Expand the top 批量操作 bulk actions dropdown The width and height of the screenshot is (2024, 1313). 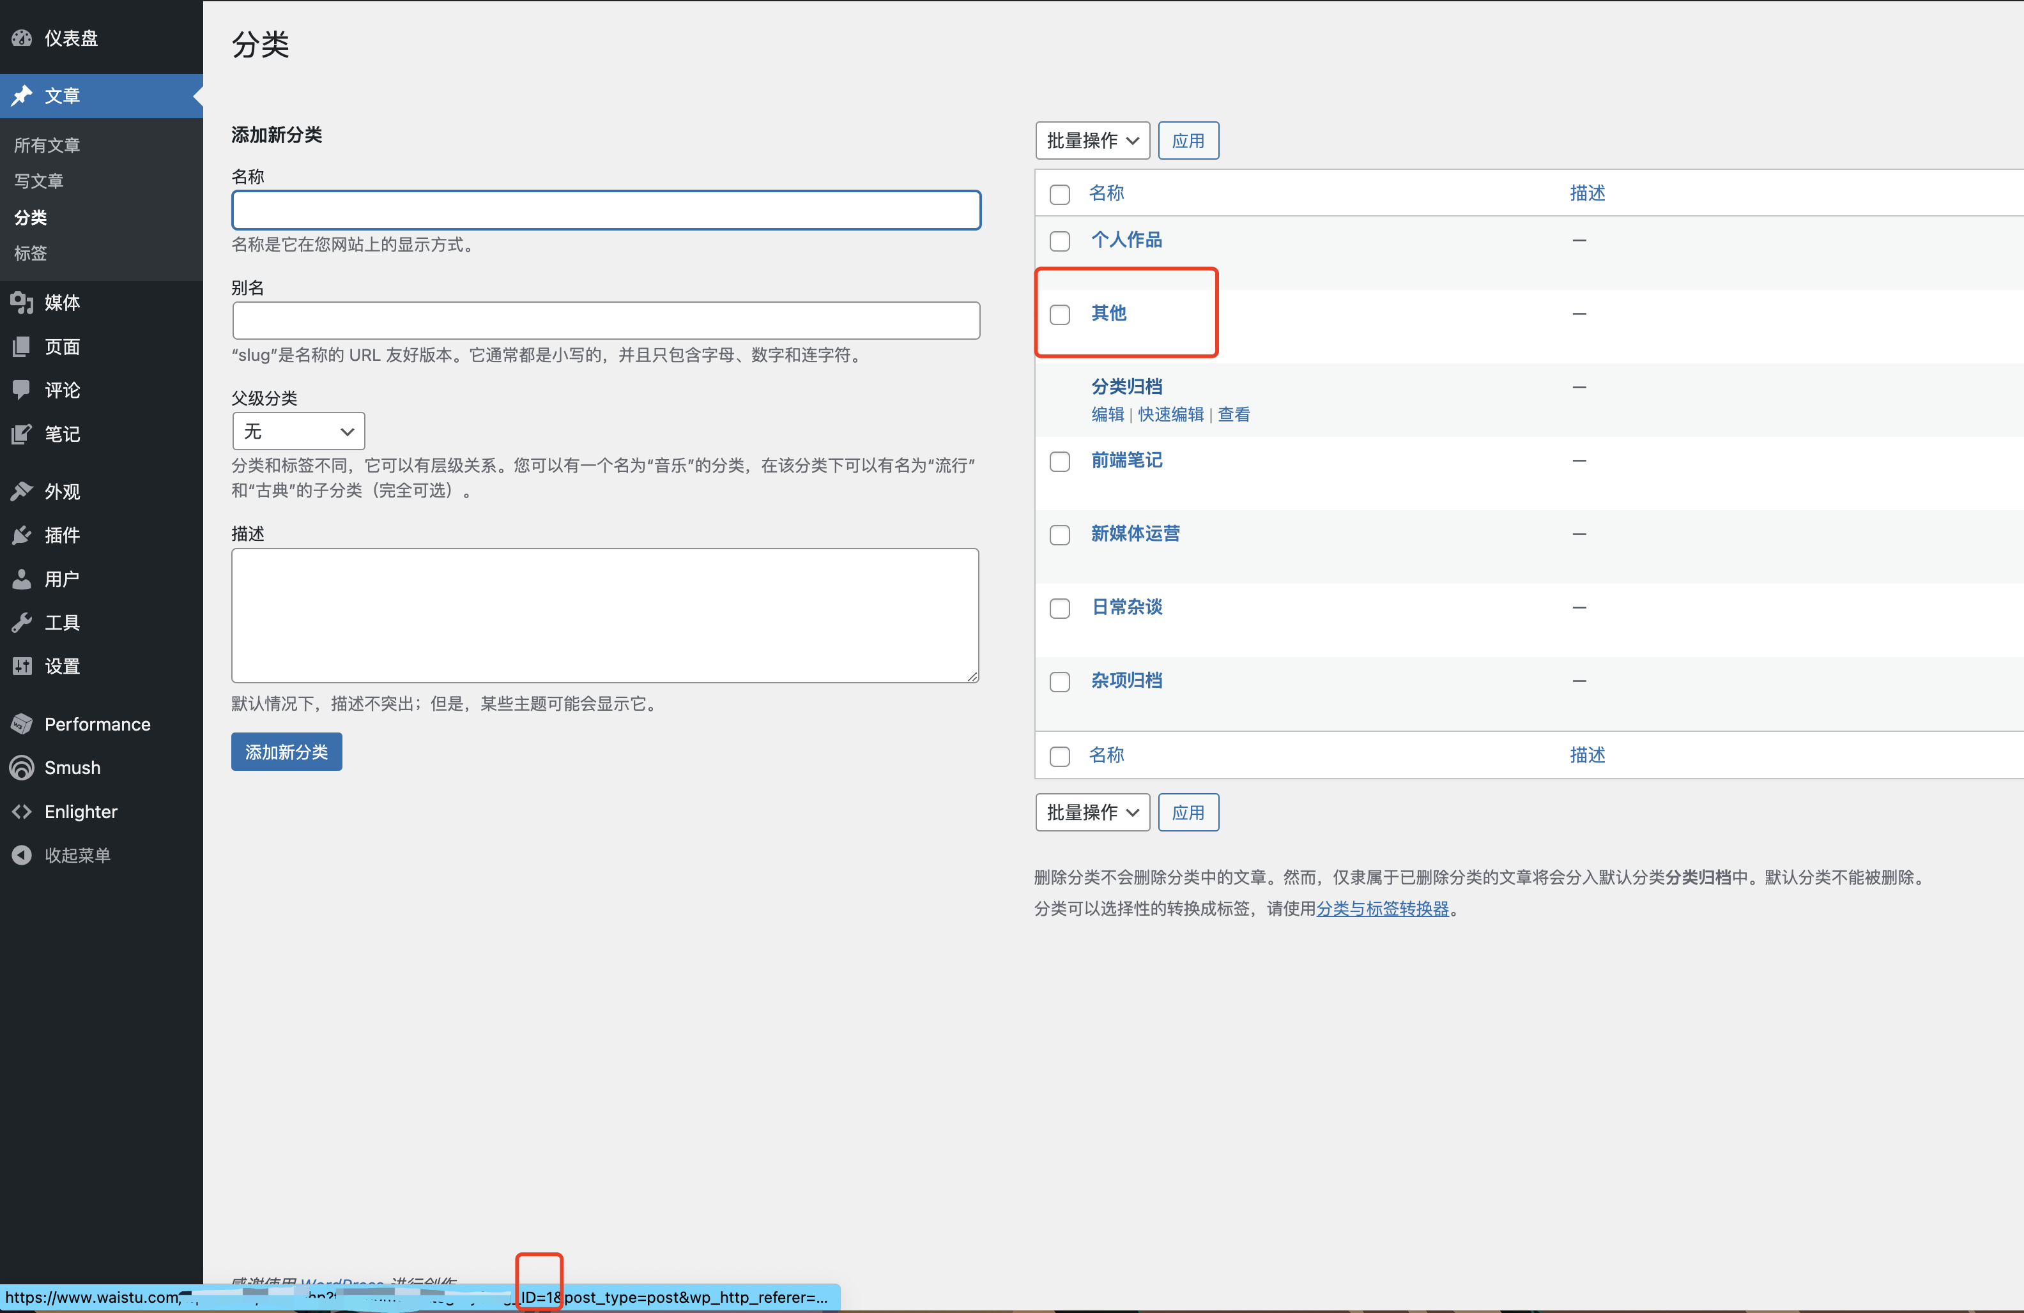[x=1092, y=140]
